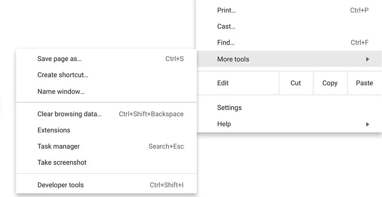Image resolution: width=382 pixels, height=197 pixels.
Task: Open Developer tools entry
Action: coord(106,185)
